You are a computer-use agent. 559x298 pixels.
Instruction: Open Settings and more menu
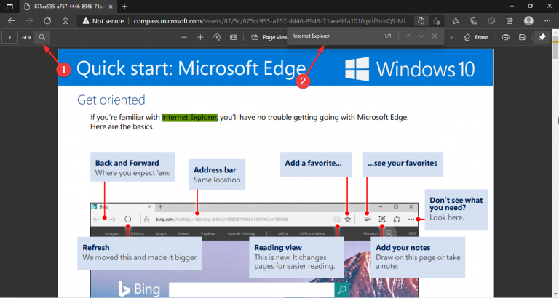pyautogui.click(x=547, y=21)
